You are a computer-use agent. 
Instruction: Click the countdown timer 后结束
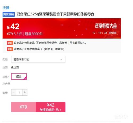coord(105,33)
